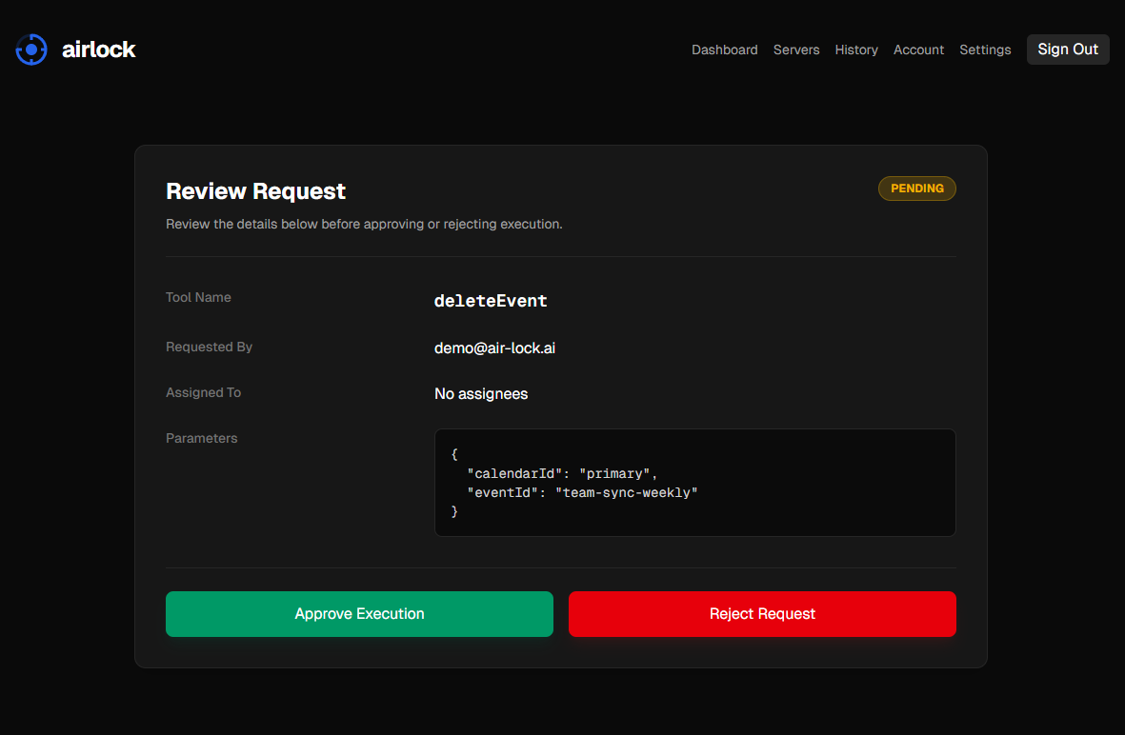
Task: Click the PENDING status badge
Action: (917, 189)
